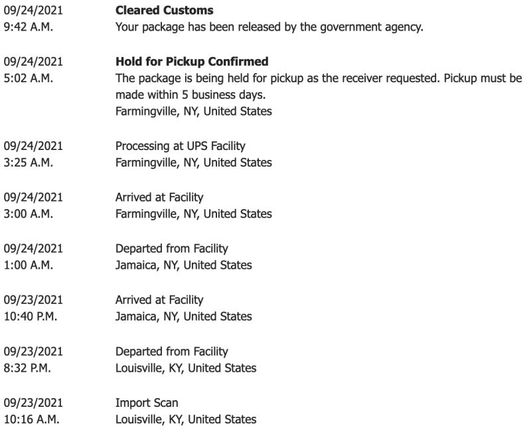Click the 3:25 A.M. timestamp
This screenshot has width=531, height=442.
click(29, 163)
